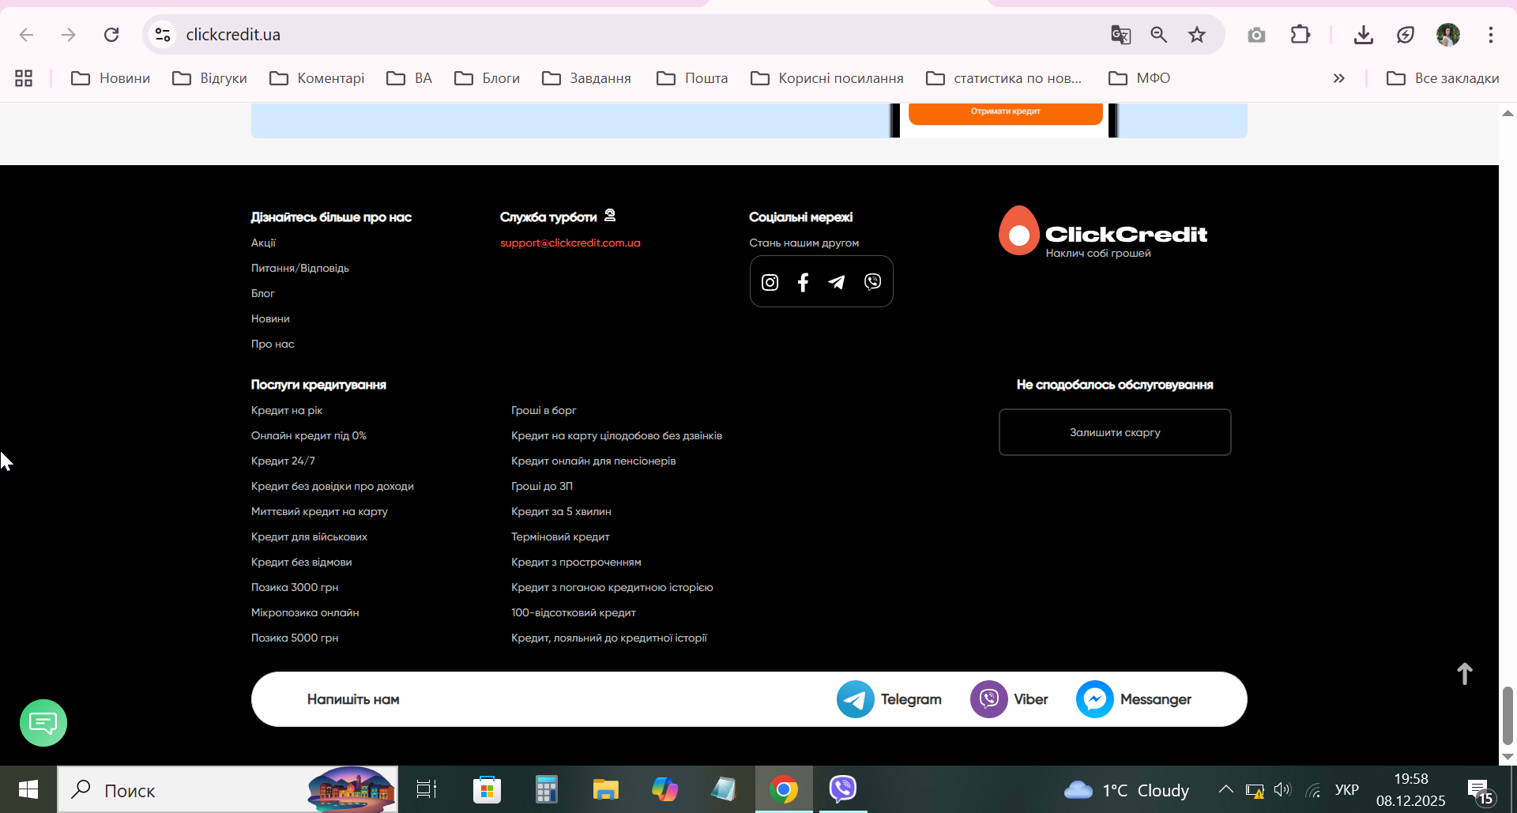Open the Блог footer link
Screen dimensions: 1517x813
(263, 293)
